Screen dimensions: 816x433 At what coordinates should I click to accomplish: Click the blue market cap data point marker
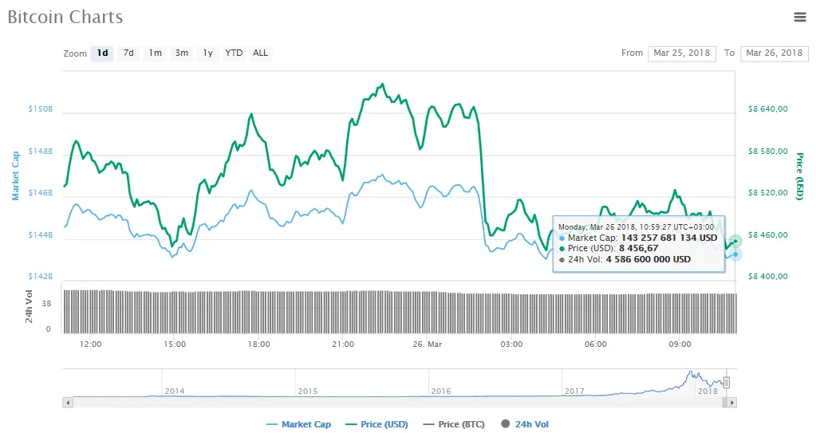(735, 254)
